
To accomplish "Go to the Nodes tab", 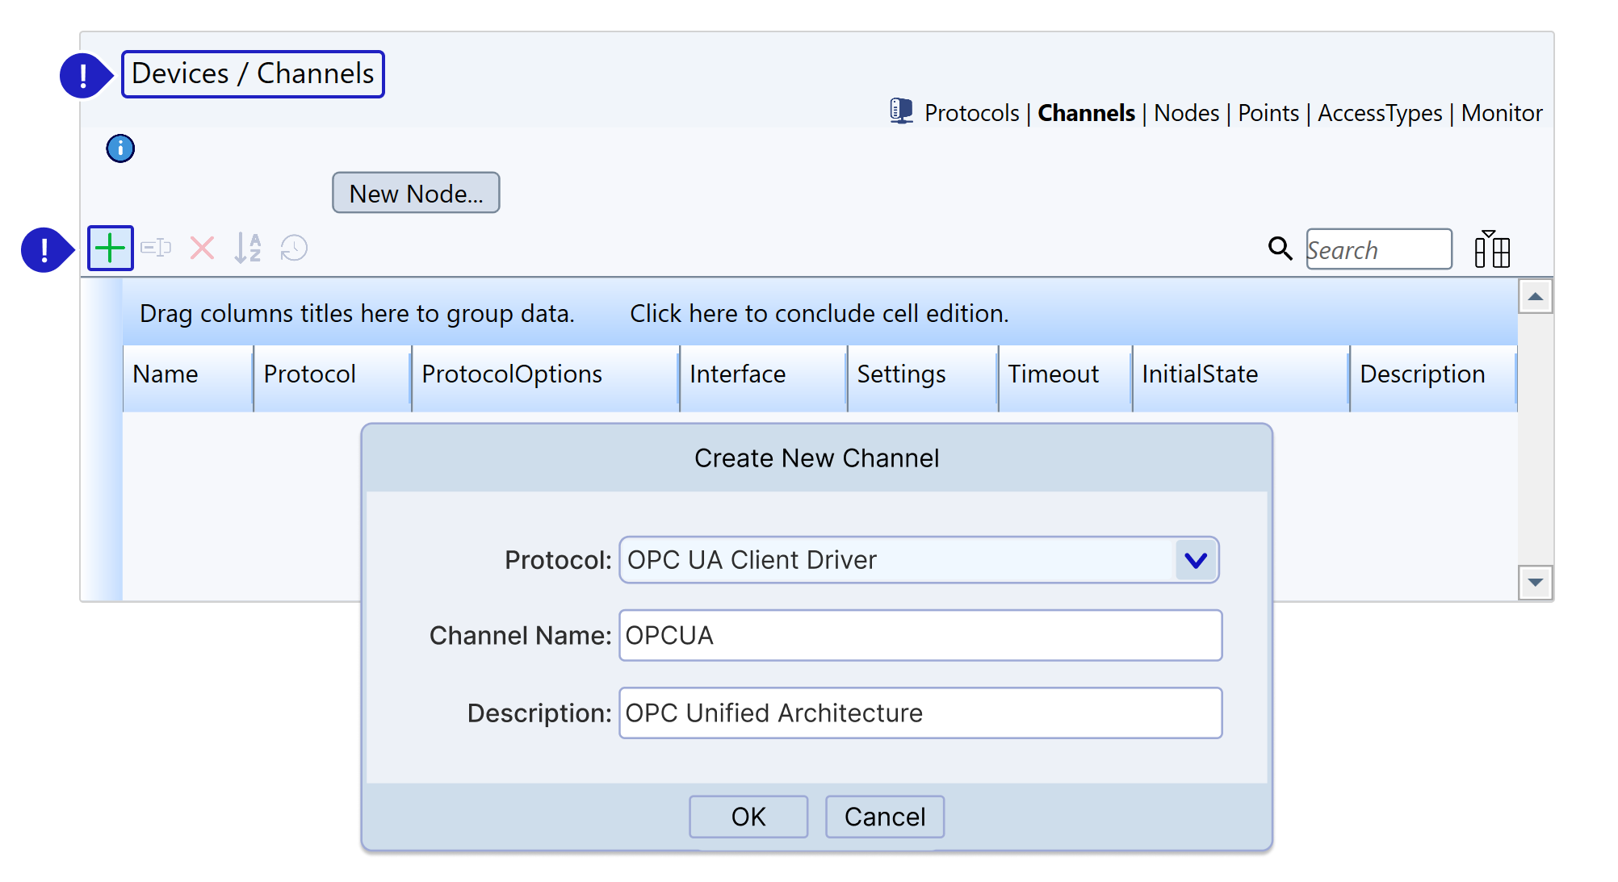I will pos(1186,113).
